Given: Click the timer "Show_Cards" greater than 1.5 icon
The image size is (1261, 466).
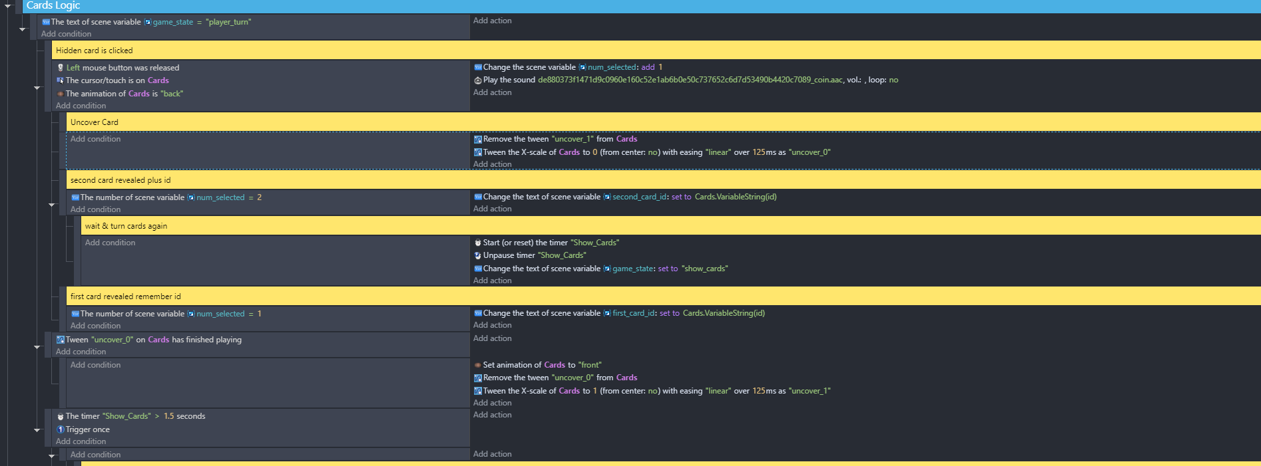Looking at the screenshot, I should (61, 417).
